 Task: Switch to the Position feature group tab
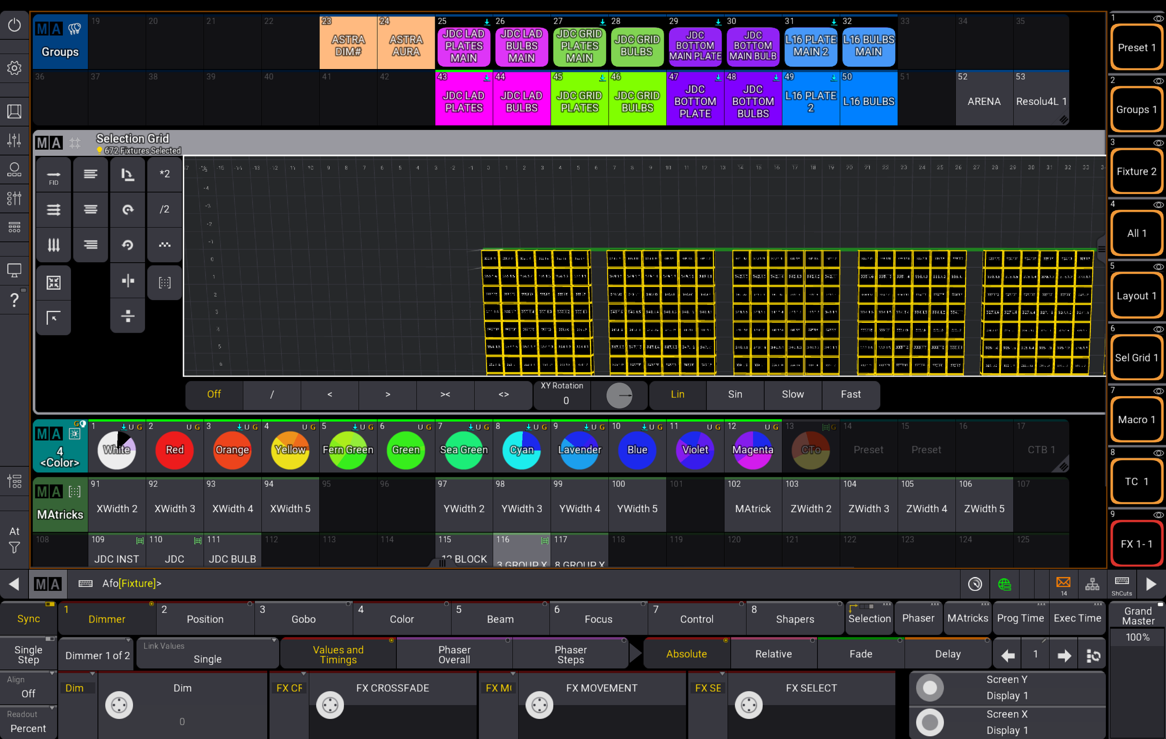205,619
